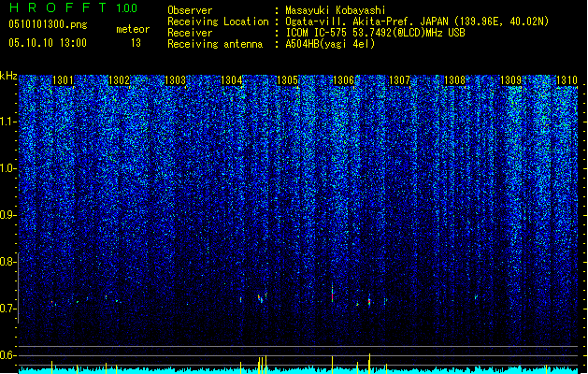Click the 1303 time marker

point(175,80)
